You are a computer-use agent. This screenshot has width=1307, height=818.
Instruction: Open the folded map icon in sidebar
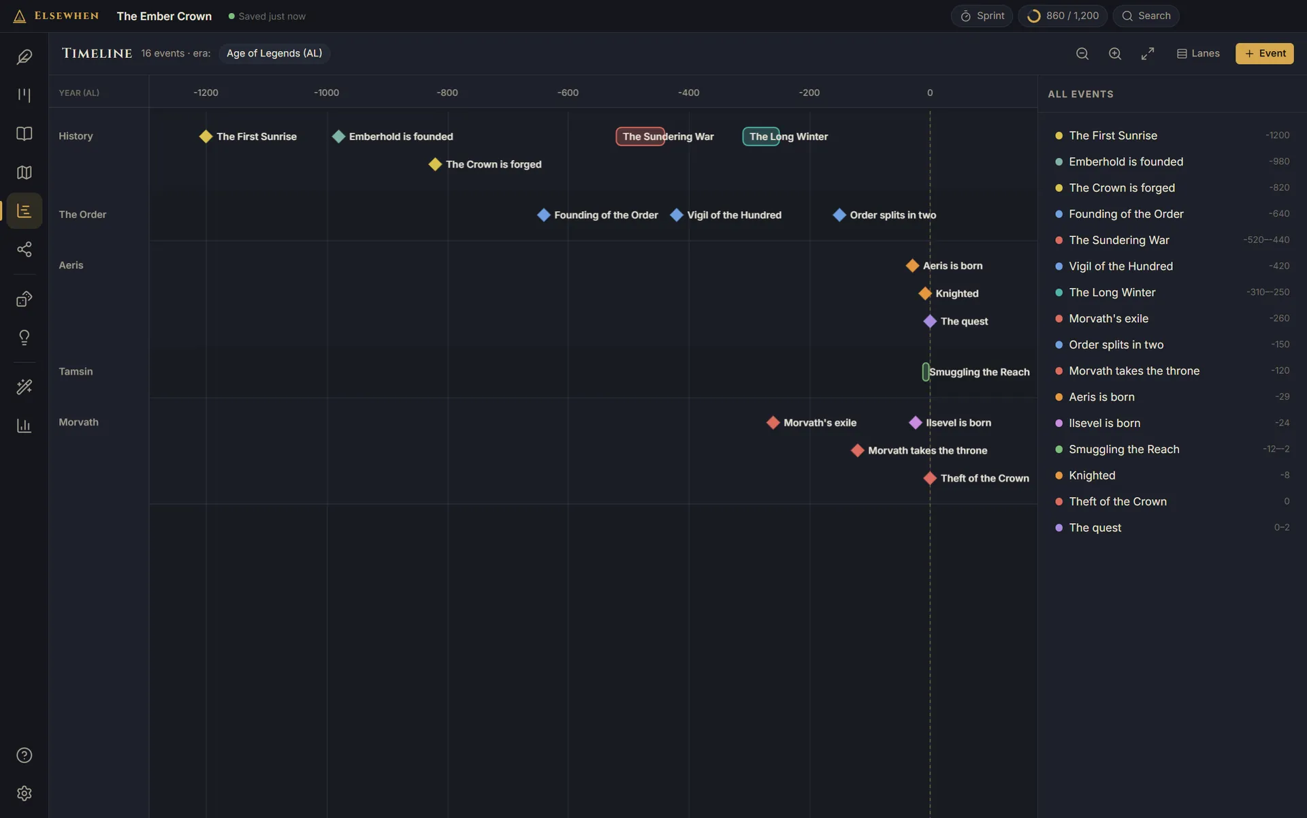point(24,172)
